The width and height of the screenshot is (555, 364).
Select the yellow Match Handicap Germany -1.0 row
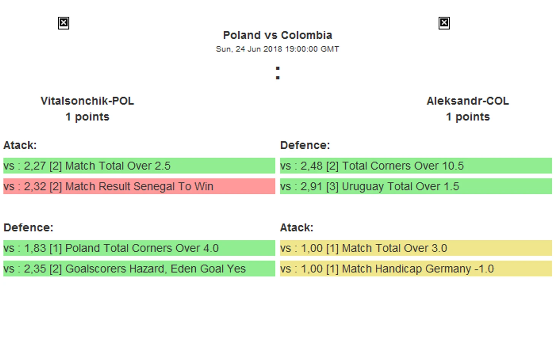416,269
